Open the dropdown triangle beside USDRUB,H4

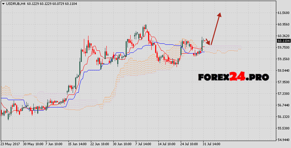3,3
